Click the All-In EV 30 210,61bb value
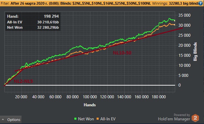 coord(48,22)
